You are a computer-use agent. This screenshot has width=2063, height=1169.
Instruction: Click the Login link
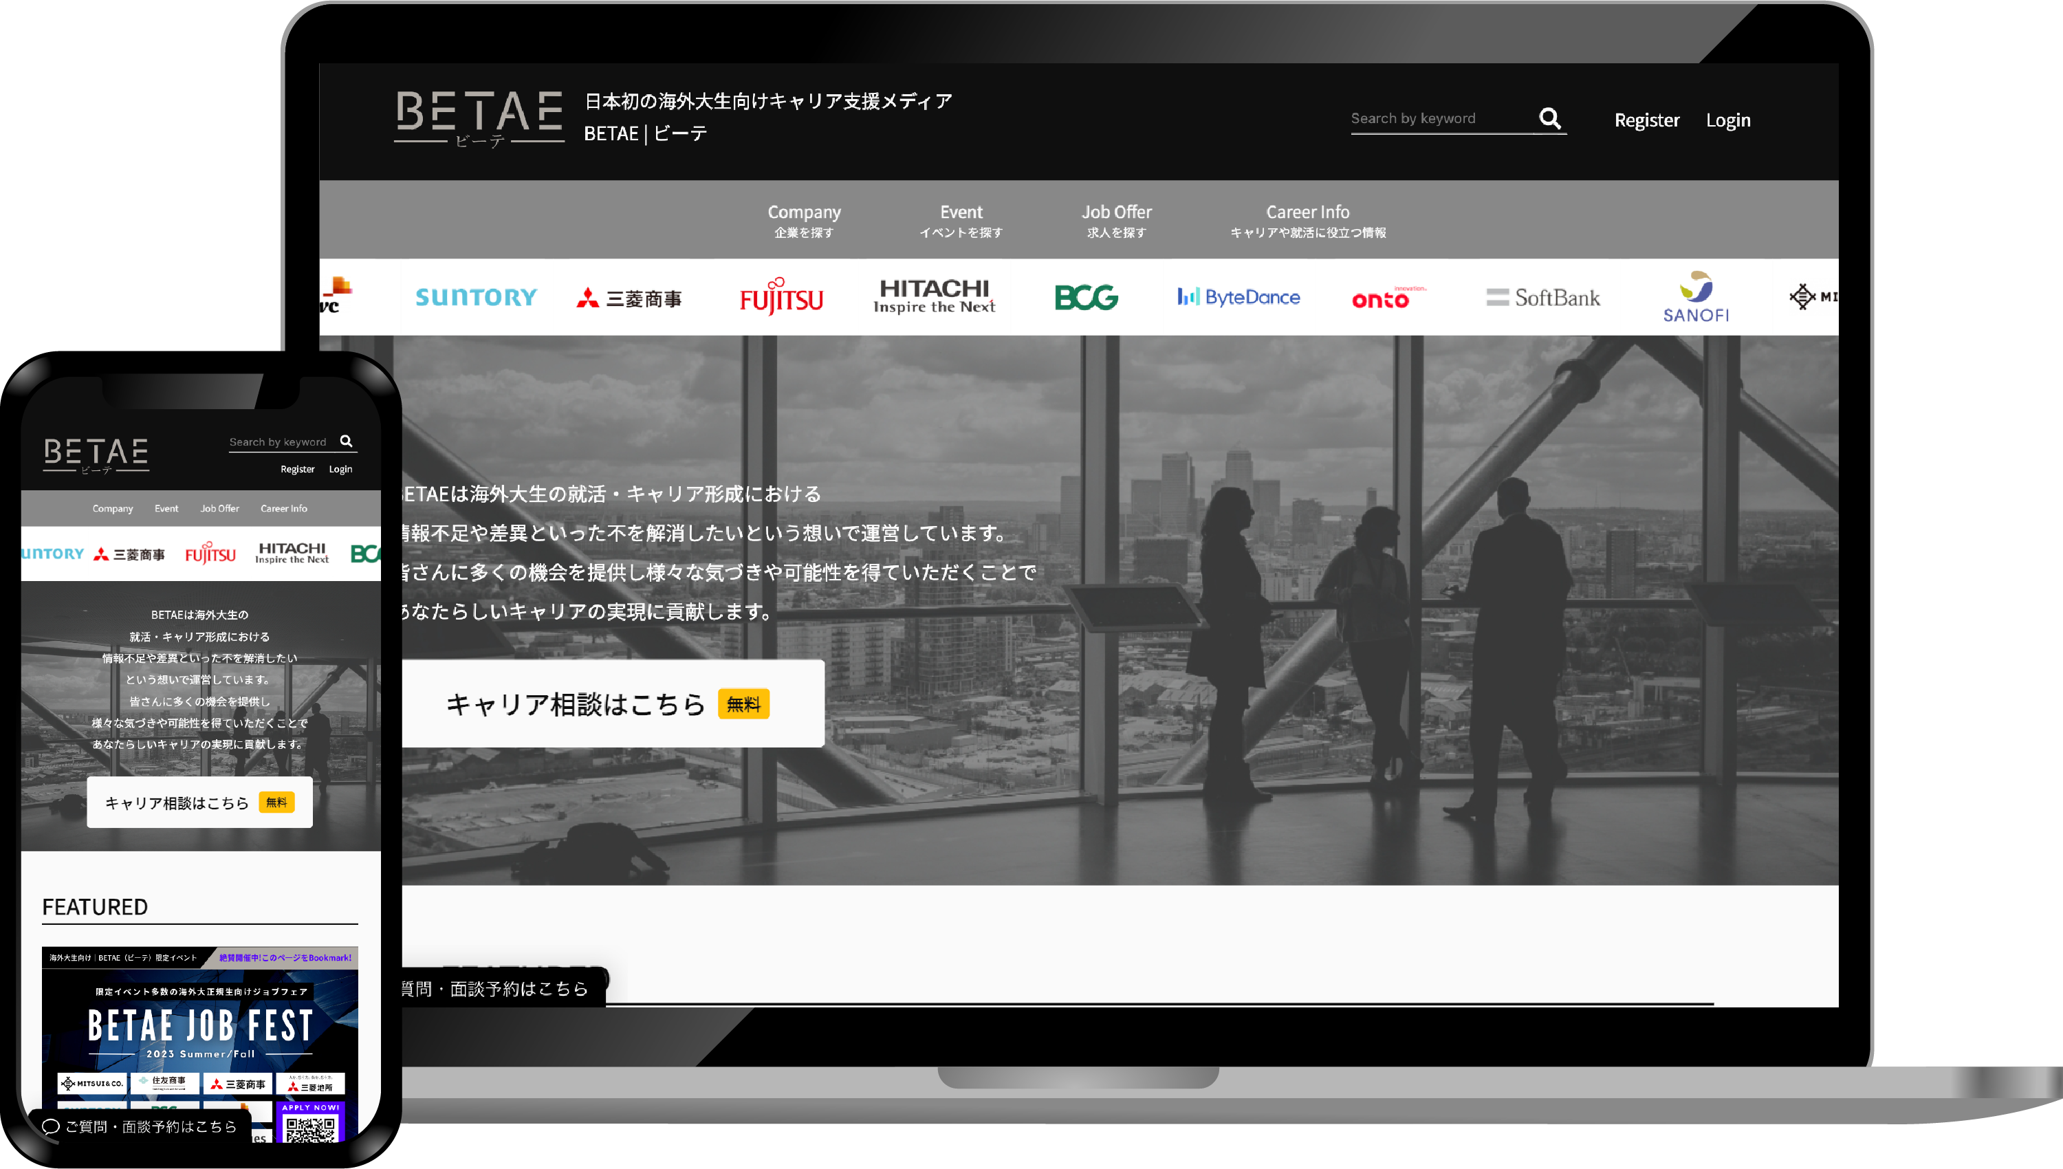point(1727,119)
